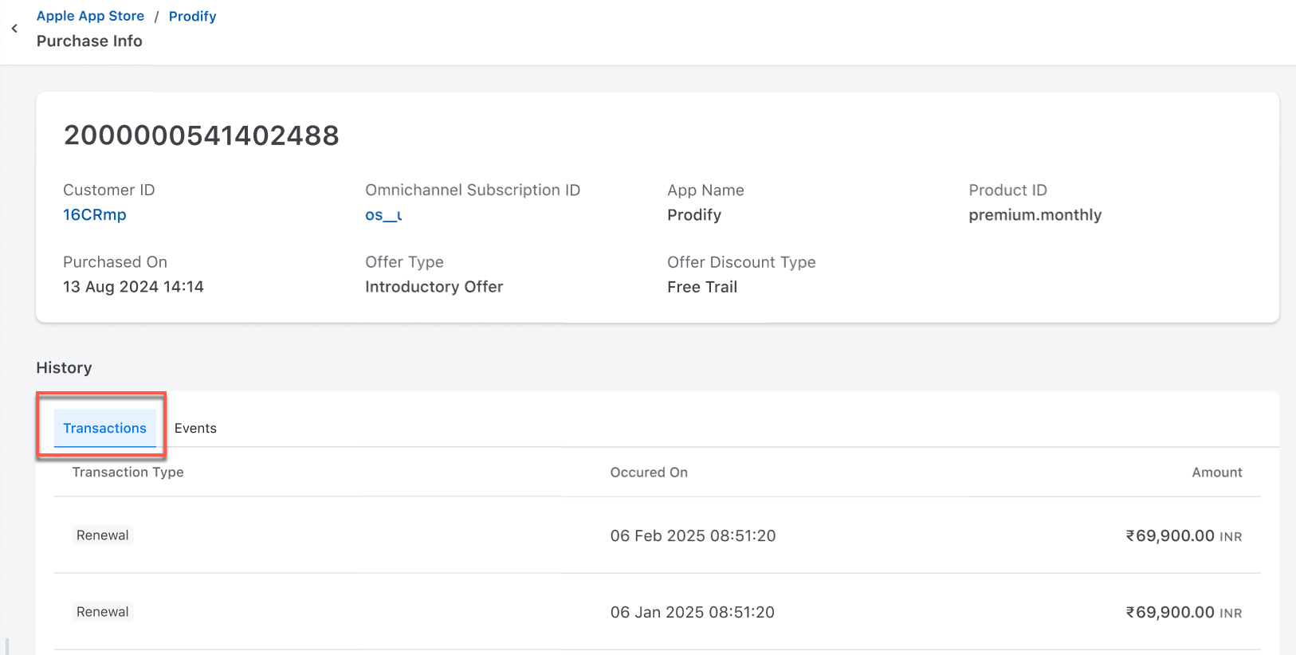
Task: Click the Introductory Offer value
Action: [434, 287]
